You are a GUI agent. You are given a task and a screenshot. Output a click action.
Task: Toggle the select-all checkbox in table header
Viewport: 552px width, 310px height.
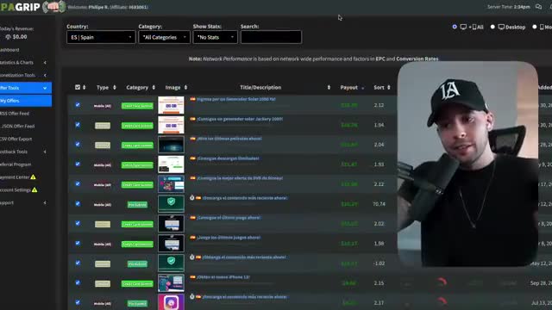pos(78,87)
